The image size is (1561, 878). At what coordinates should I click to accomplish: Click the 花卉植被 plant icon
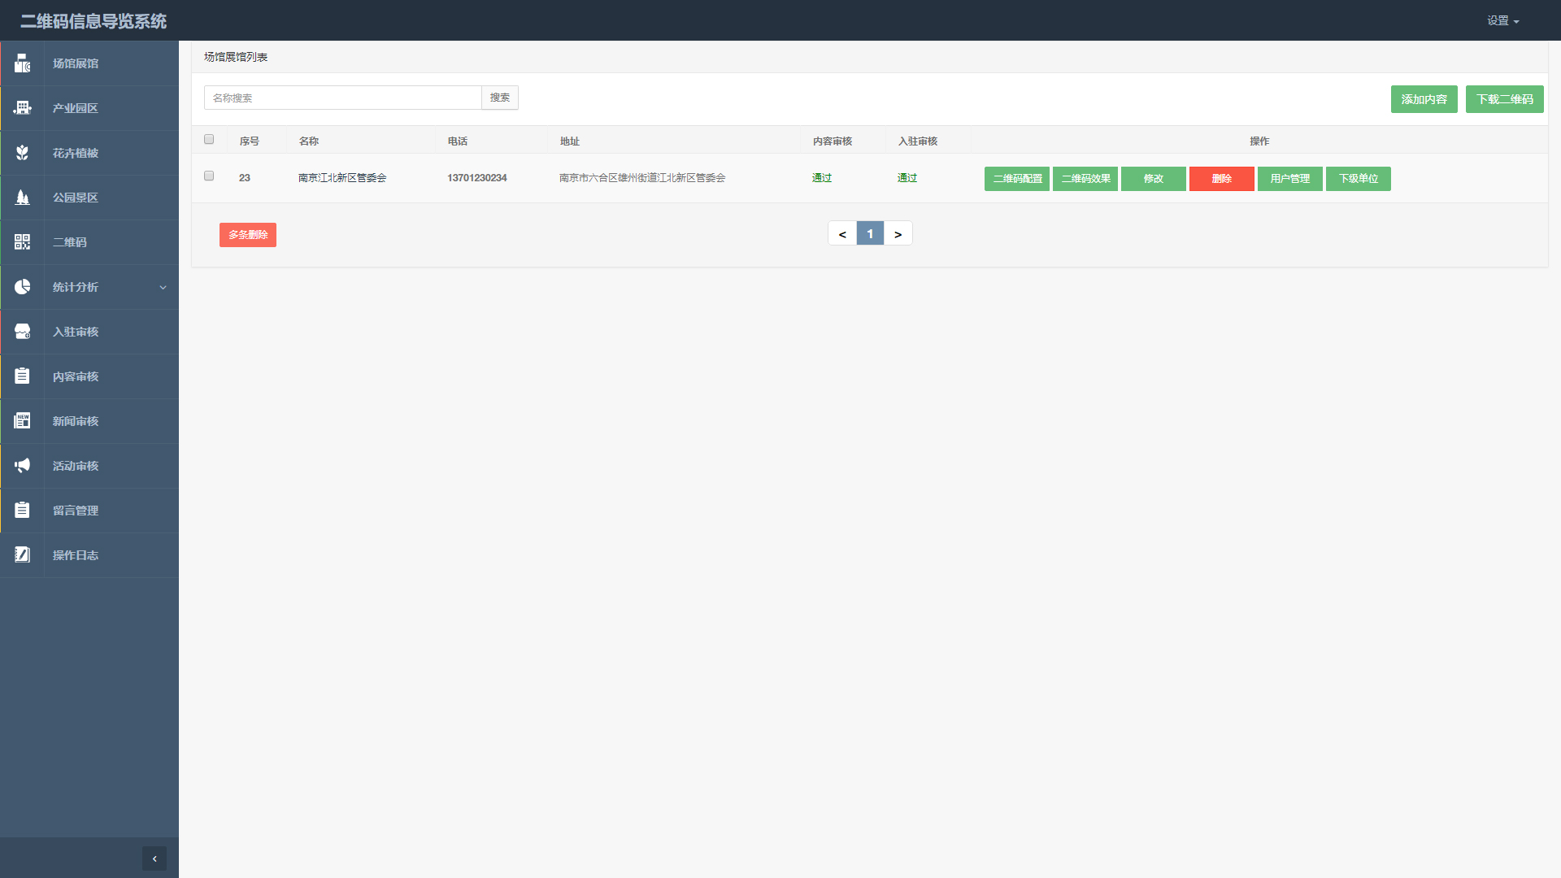click(22, 153)
